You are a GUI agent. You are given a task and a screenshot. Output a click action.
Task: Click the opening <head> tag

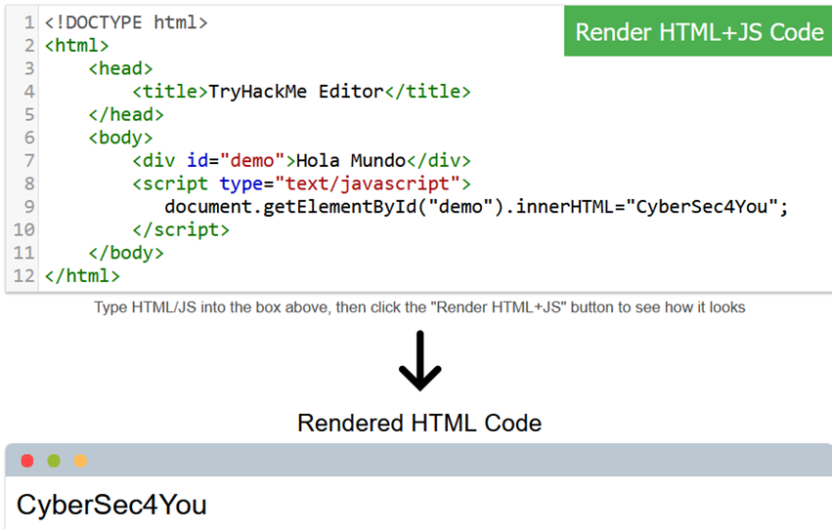(120, 68)
